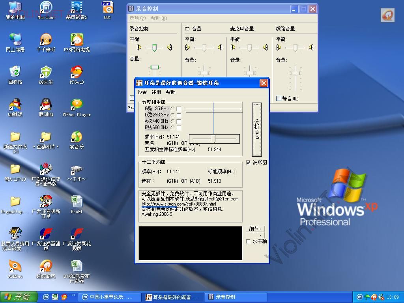Viewport: 404px width, 303px height.
Task: Adjust the tuner horizontal pitch slider
Action: coord(213,139)
